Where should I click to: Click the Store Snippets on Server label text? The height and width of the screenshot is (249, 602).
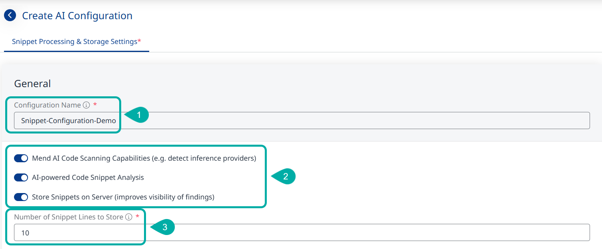pos(123,197)
